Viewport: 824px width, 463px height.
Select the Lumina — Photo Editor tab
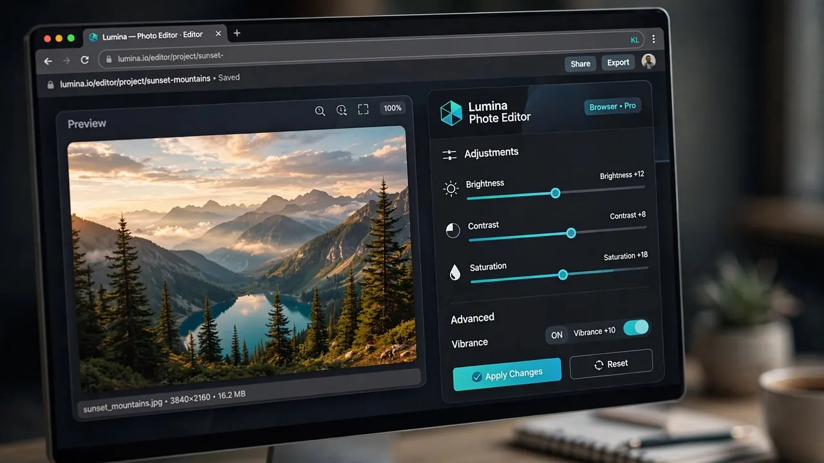click(154, 36)
